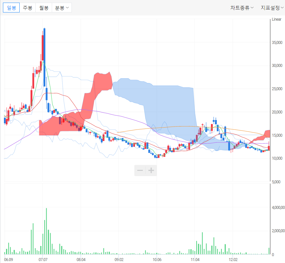Click the tallest green volume bar

[47, 231]
